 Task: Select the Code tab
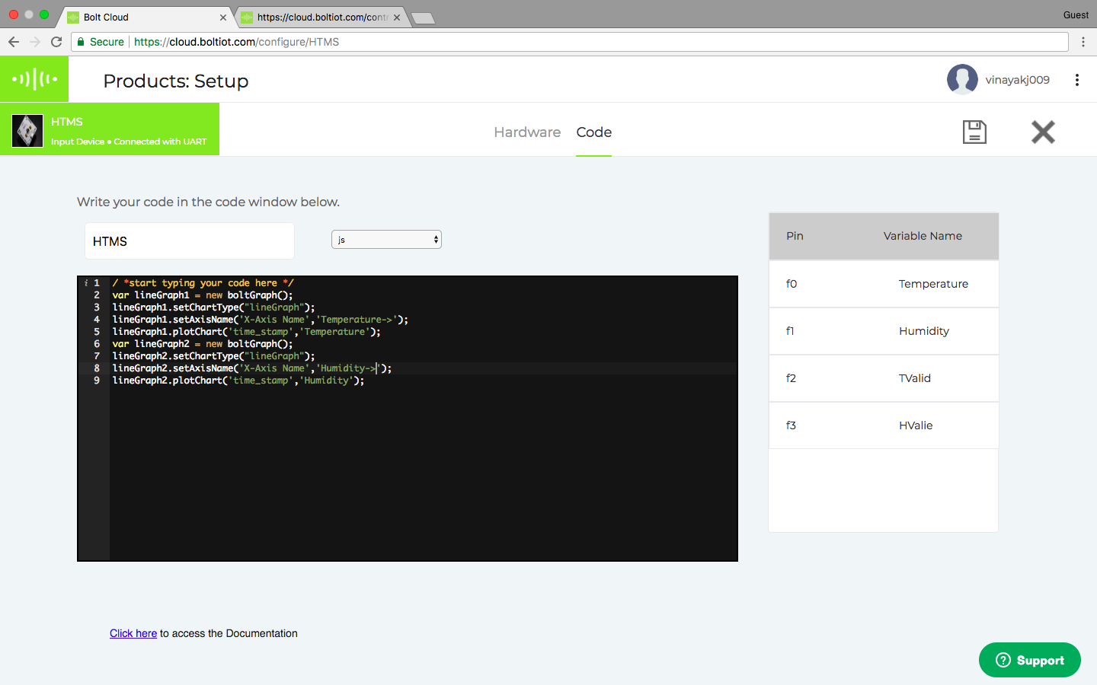click(593, 132)
